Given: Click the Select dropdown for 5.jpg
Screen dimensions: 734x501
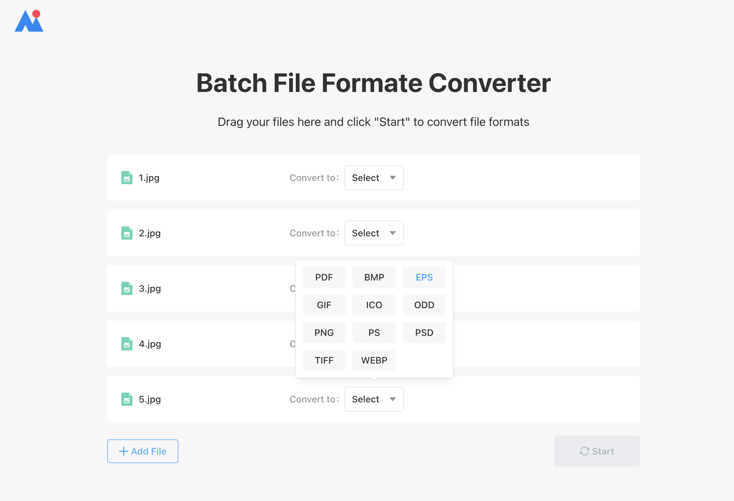Looking at the screenshot, I should click(374, 399).
